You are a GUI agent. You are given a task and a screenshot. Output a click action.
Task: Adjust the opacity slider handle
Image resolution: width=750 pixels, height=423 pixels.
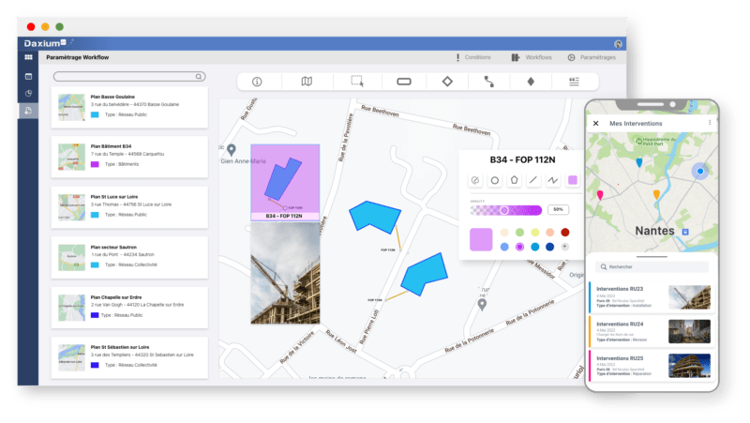(504, 210)
